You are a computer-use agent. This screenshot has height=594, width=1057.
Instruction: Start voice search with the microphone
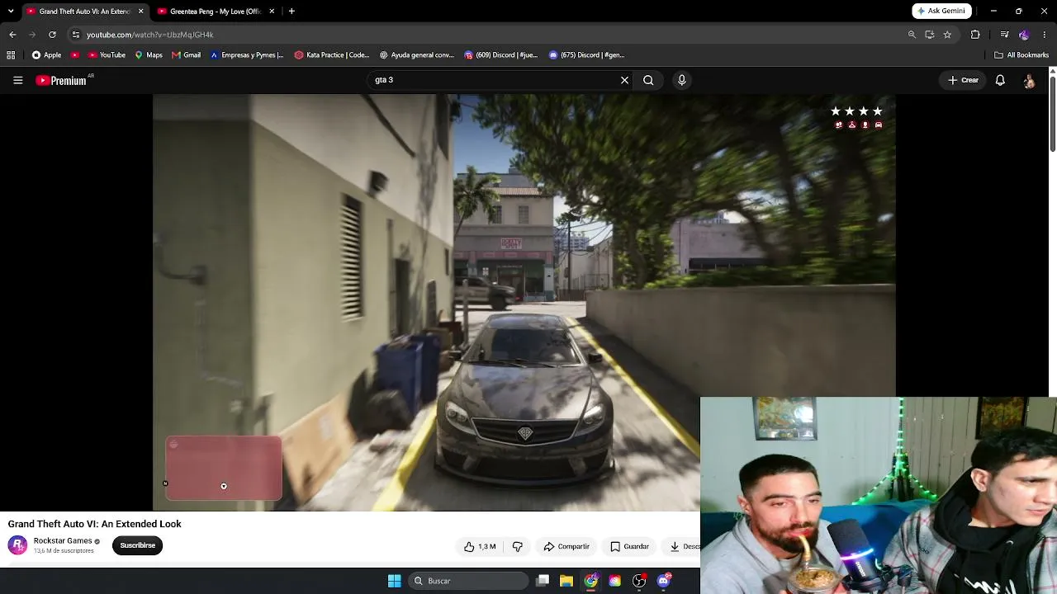681,80
